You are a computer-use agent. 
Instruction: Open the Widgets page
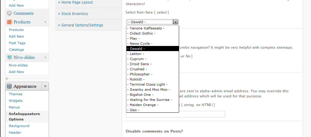point(16,101)
